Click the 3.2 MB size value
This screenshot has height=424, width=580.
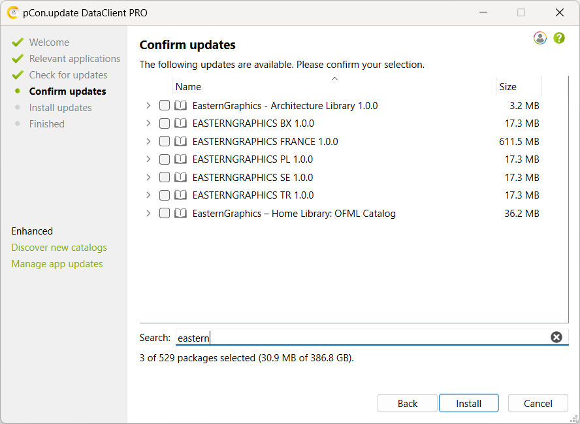click(x=524, y=106)
